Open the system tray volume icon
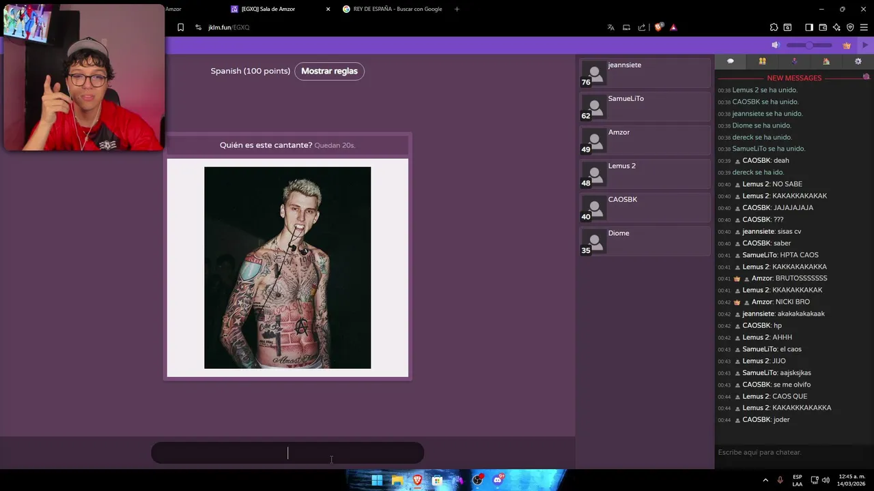Image resolution: width=874 pixels, height=491 pixels. point(826,480)
